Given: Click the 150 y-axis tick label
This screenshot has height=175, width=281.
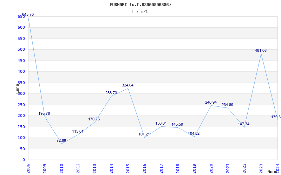Looking at the screenshot, I should 21,127.
